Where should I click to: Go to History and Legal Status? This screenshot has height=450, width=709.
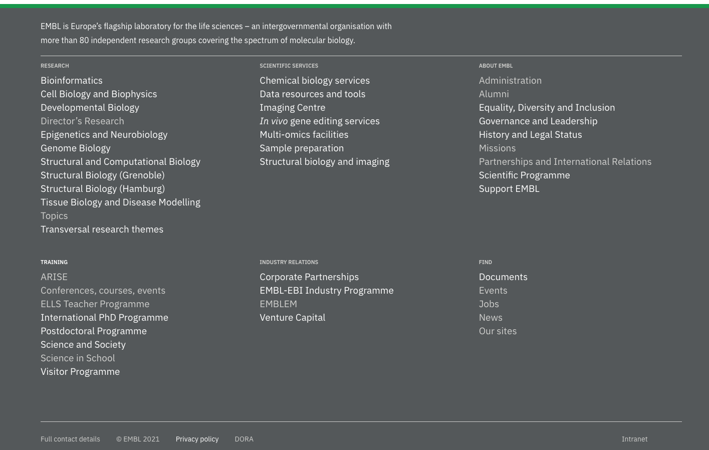(530, 134)
